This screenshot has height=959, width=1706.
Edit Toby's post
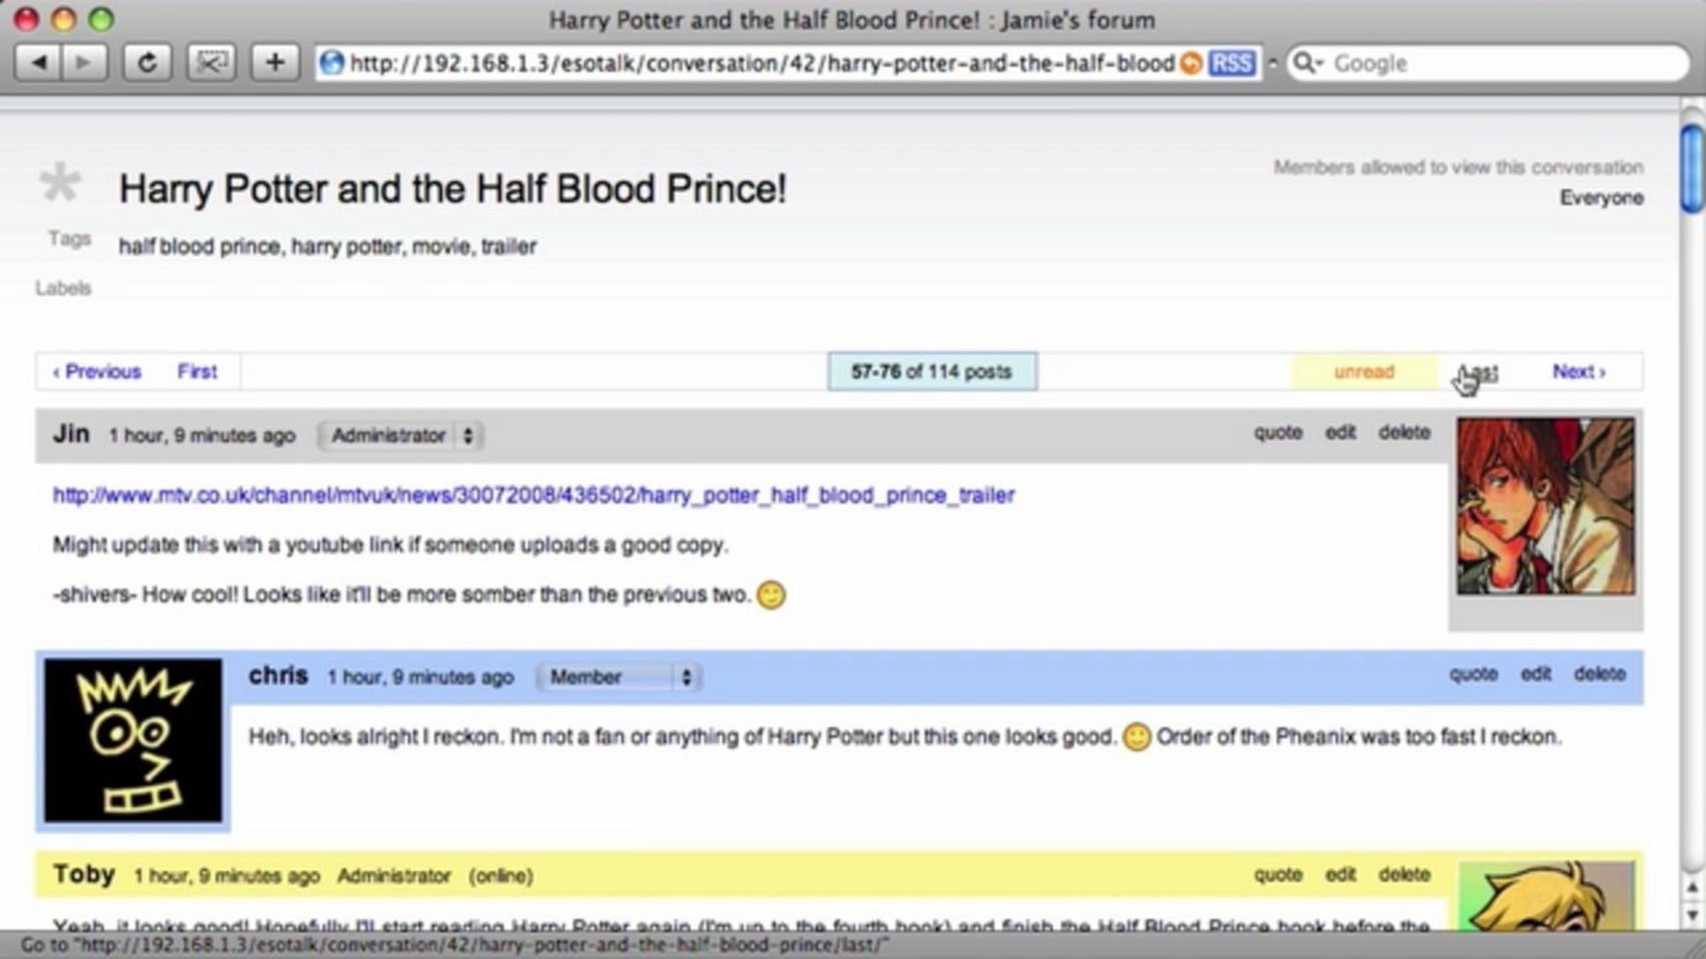tap(1341, 874)
